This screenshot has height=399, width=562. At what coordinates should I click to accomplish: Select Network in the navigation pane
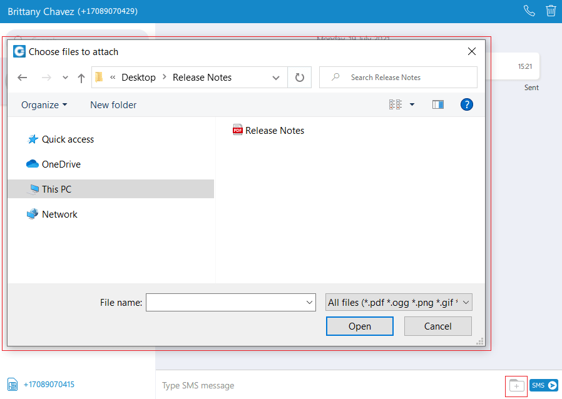point(52,214)
